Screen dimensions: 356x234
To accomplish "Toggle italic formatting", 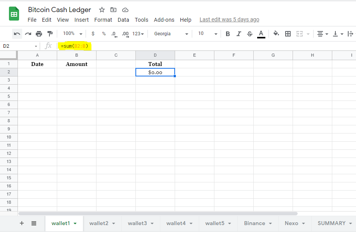I will [x=239, y=34].
